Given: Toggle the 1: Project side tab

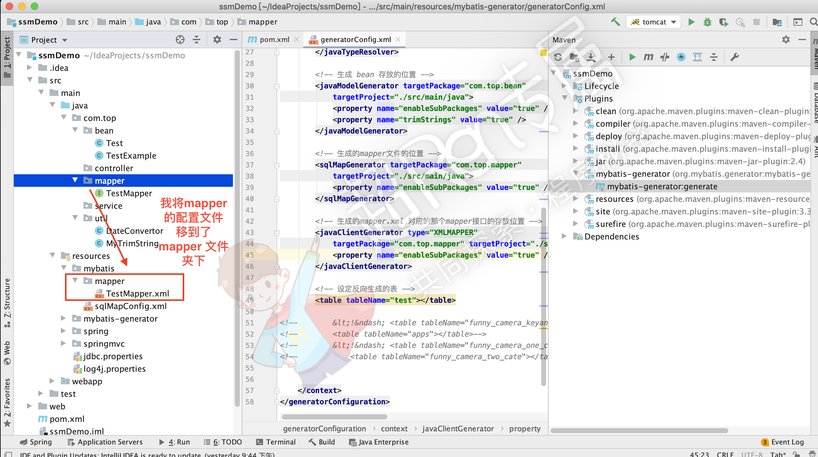Looking at the screenshot, I should point(7,58).
